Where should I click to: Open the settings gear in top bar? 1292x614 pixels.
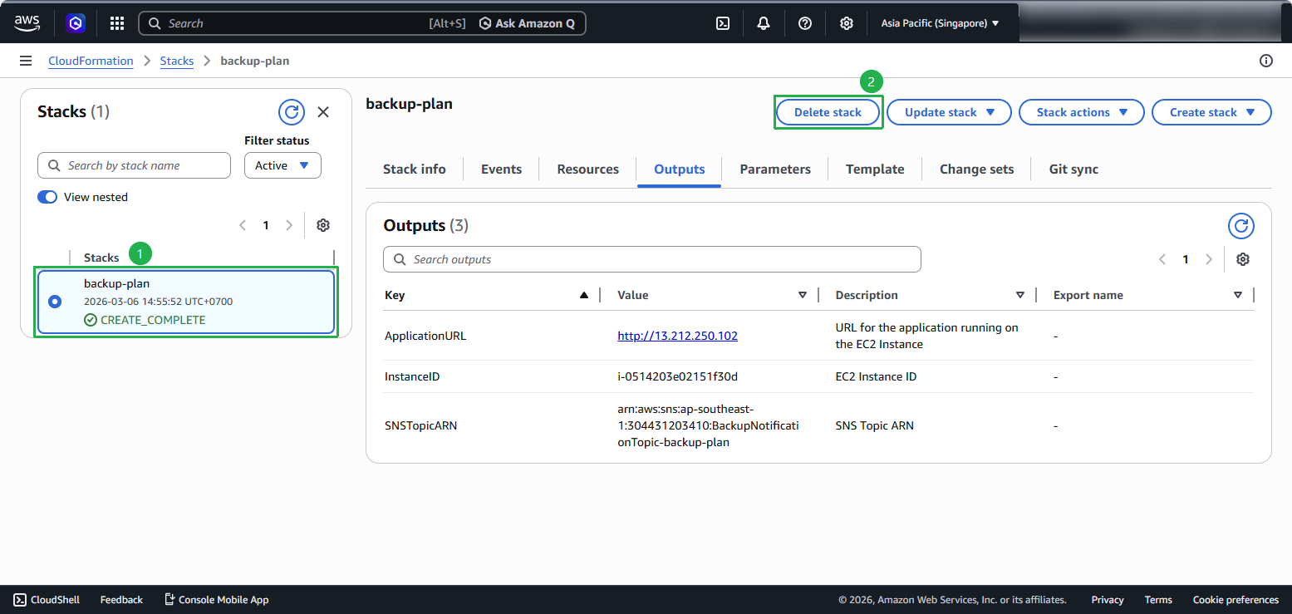pyautogui.click(x=846, y=23)
